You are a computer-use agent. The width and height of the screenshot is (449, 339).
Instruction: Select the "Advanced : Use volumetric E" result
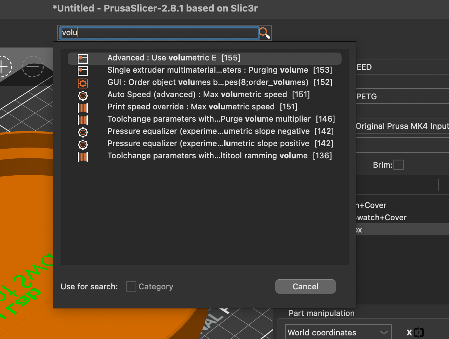click(x=205, y=58)
